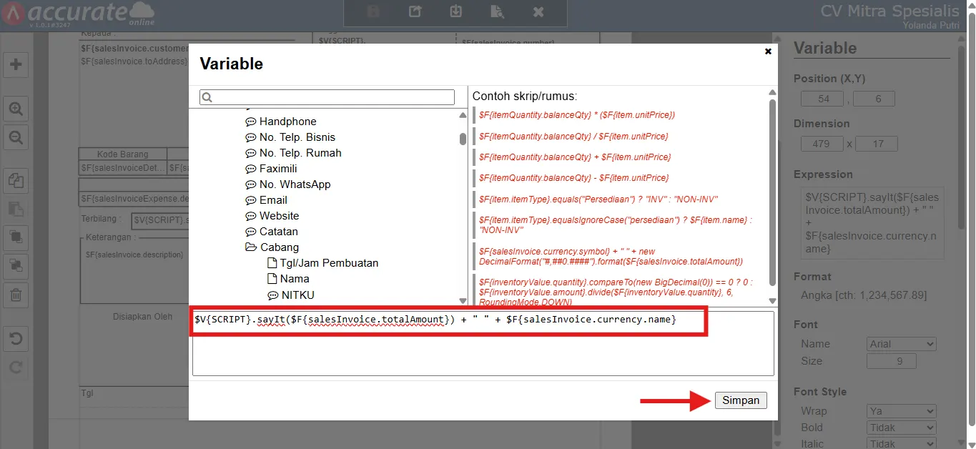Open the Bold dropdown set to Tidak

[x=901, y=428]
